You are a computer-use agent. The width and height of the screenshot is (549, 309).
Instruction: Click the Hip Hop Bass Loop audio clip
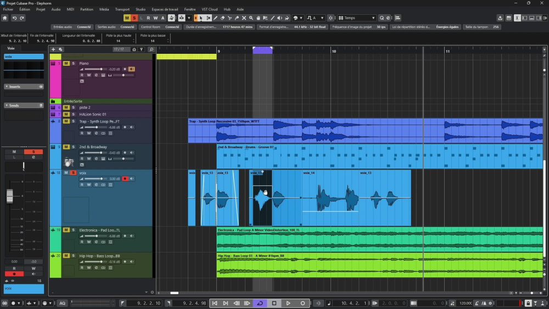pyautogui.click(x=379, y=265)
